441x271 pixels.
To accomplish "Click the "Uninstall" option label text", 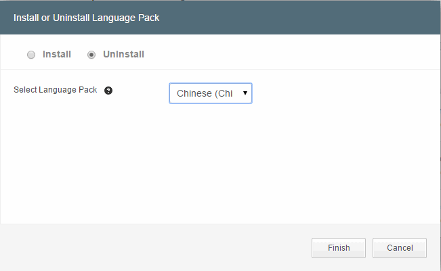I will tap(123, 54).
